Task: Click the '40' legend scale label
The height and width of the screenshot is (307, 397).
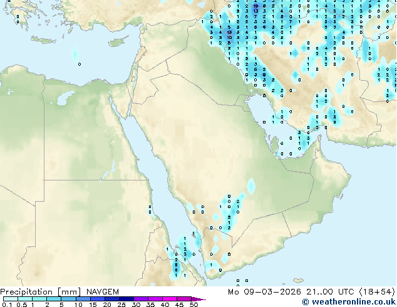Action: (165, 304)
